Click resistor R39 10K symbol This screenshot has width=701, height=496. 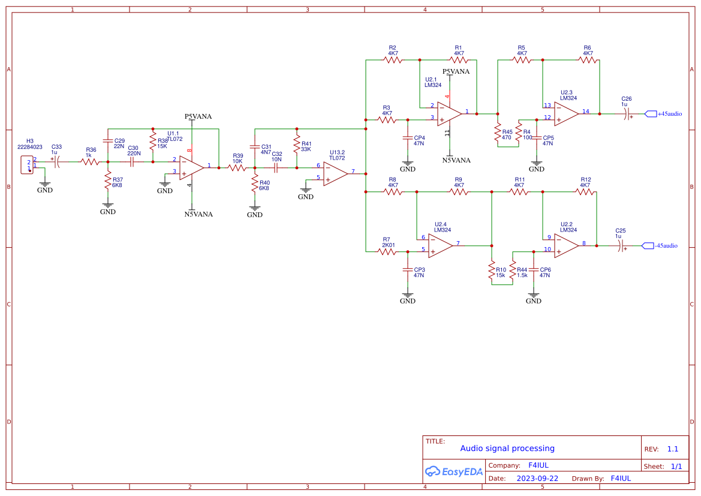[x=237, y=168]
